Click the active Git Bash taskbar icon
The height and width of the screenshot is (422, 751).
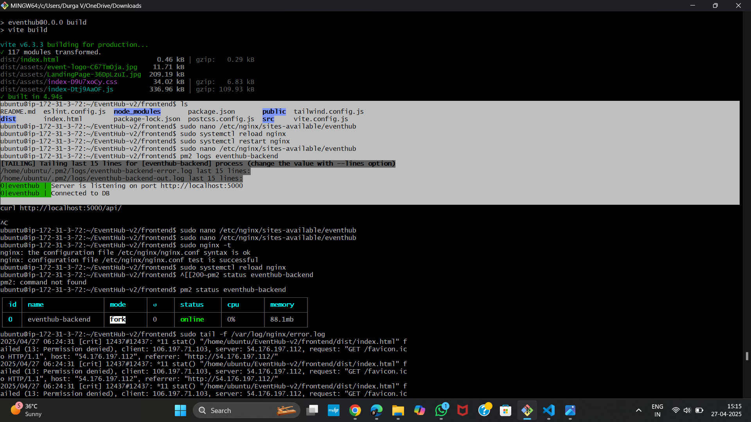point(527,410)
